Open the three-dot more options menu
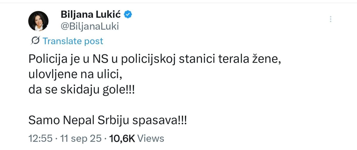The image size is (357, 150). [x=330, y=19]
